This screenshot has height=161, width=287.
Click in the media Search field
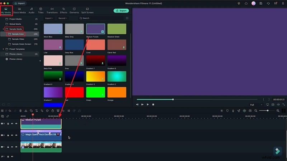click(101, 18)
